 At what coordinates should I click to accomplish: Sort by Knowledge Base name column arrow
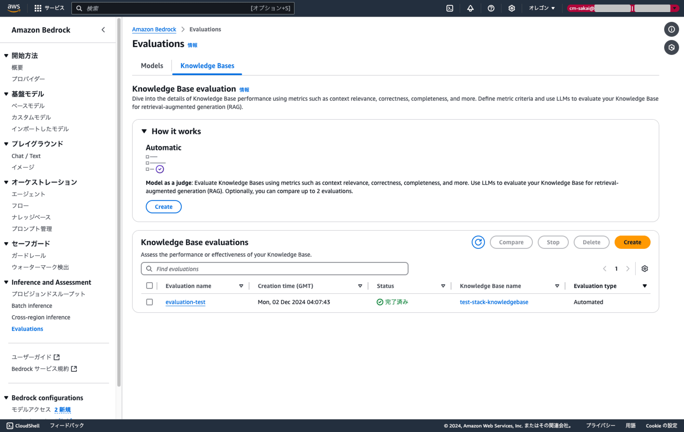557,286
